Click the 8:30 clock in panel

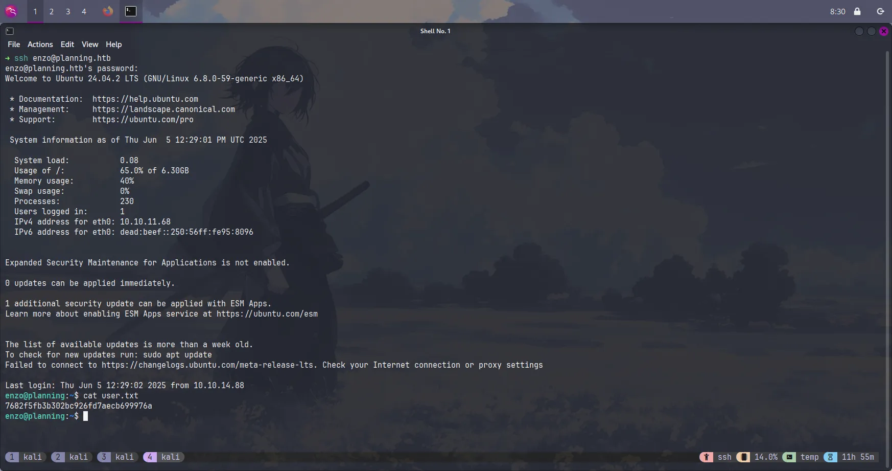[x=837, y=11]
